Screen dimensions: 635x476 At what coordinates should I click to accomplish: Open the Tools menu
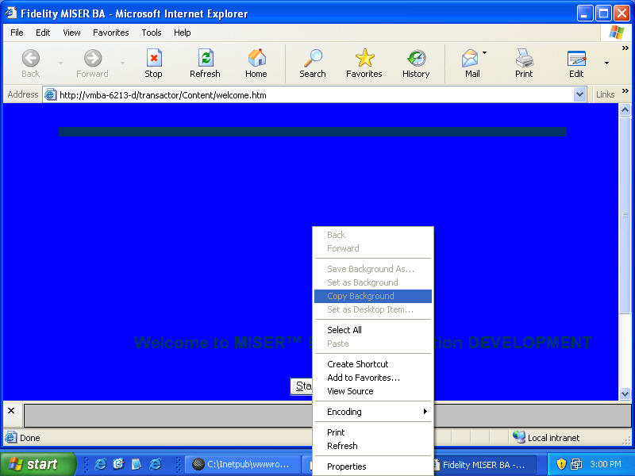pyautogui.click(x=152, y=33)
